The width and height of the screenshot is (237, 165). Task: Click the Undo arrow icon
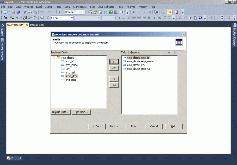pyautogui.click(x=42, y=12)
